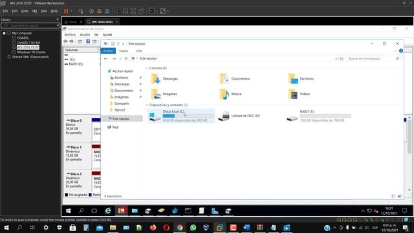
Task: Refresh the Este equipo location
Action: [342, 59]
